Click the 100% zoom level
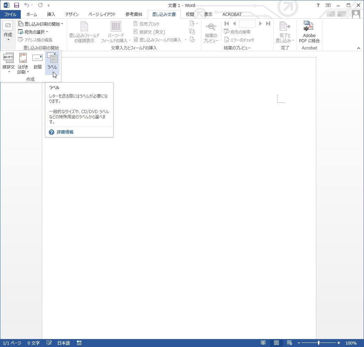364x347 pixels. pyautogui.click(x=351, y=343)
